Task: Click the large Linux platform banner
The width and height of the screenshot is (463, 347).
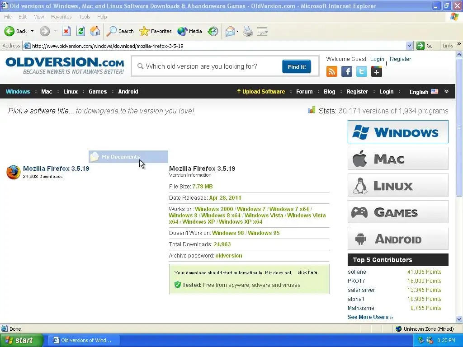Action: point(398,185)
